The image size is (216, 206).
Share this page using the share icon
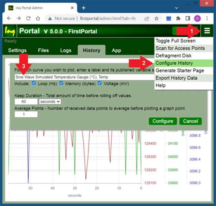[x=147, y=18]
